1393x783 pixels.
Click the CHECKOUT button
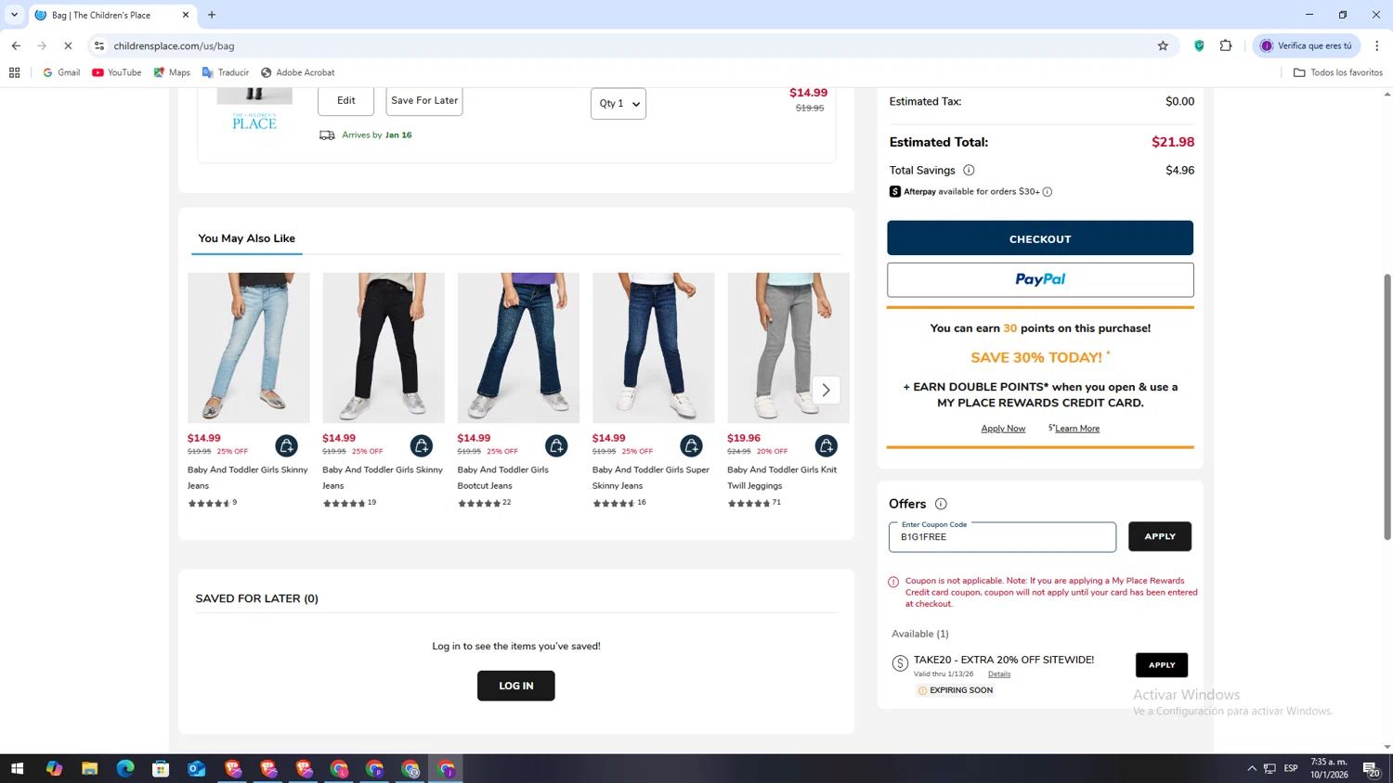tap(1040, 238)
